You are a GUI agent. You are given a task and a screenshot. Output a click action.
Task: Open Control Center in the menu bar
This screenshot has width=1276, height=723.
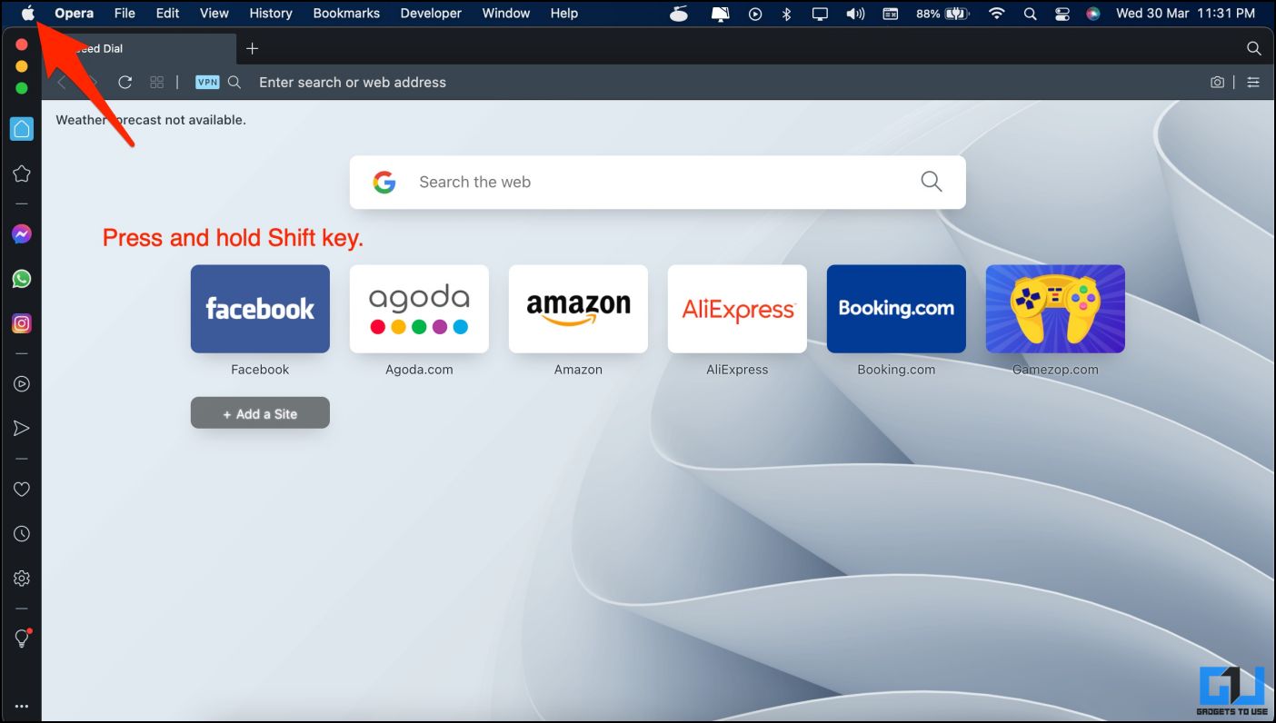tap(1062, 14)
